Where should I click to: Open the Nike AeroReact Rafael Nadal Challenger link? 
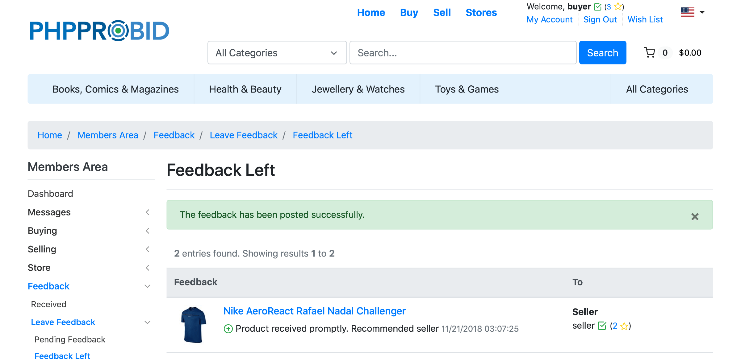[x=314, y=311]
